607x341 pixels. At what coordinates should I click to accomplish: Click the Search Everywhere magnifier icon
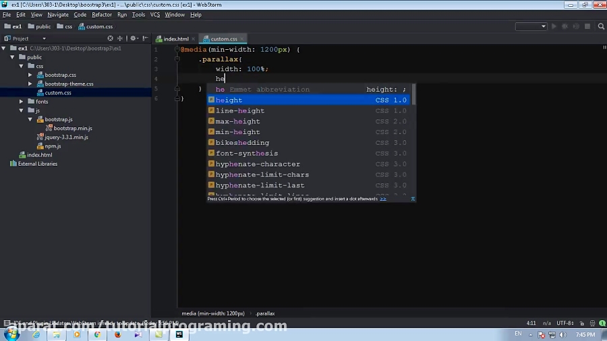[x=601, y=26]
